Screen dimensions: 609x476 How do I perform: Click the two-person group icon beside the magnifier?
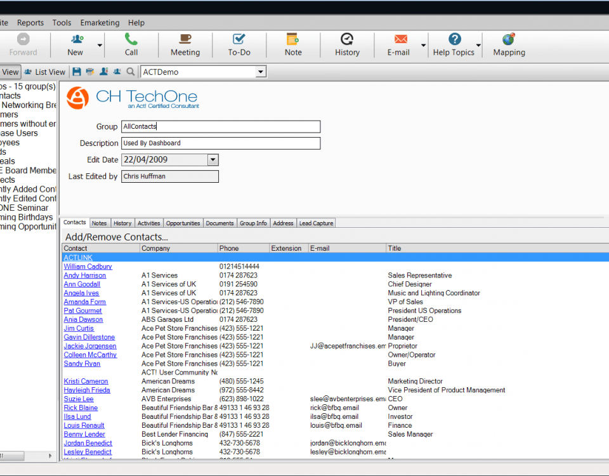click(117, 72)
